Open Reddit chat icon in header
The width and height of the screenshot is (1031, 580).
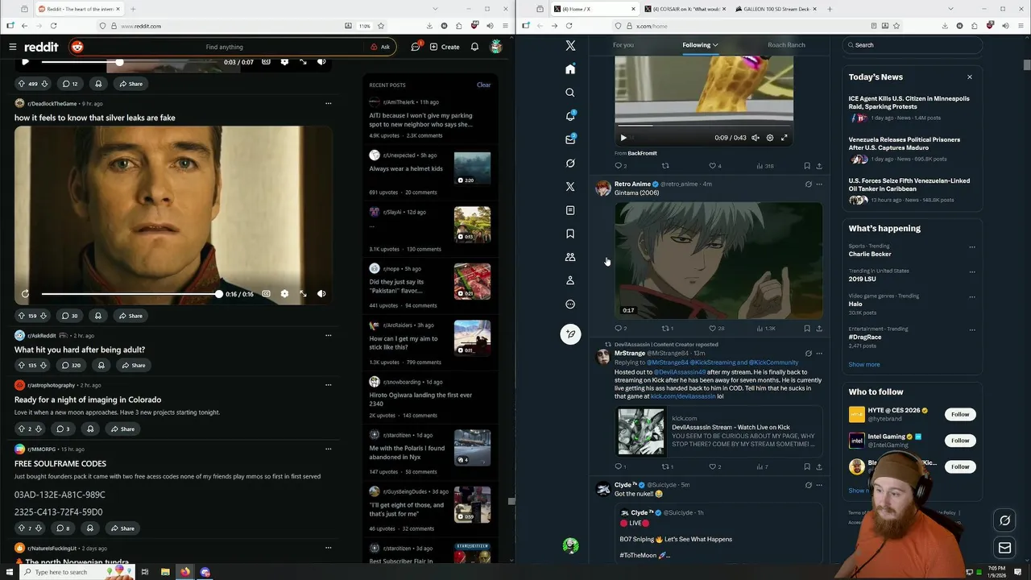coord(416,47)
